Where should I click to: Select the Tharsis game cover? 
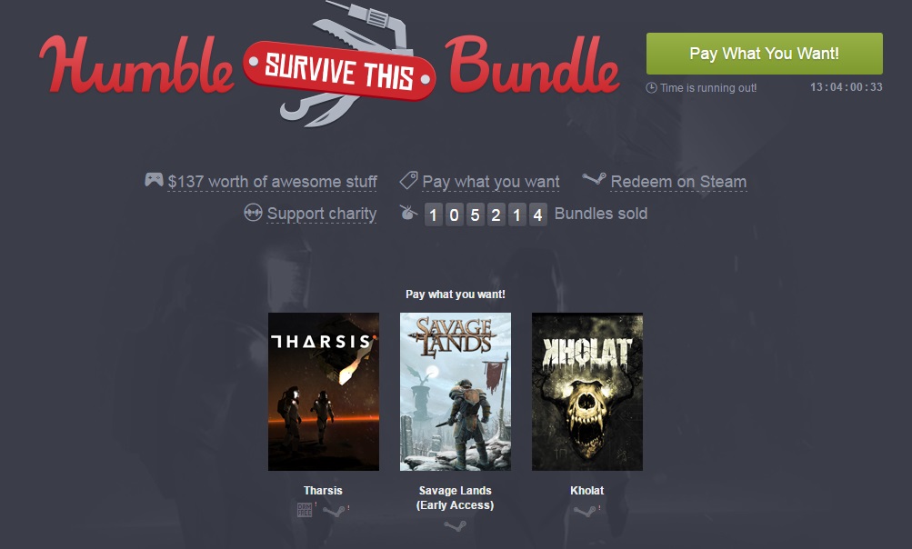324,392
